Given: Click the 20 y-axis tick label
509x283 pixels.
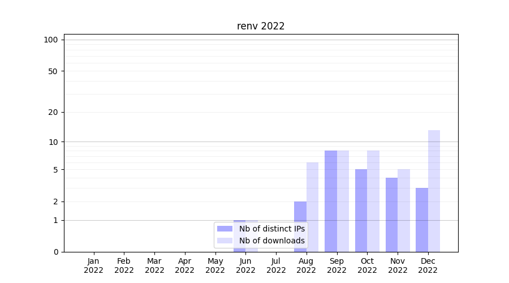Looking at the screenshot, I should click(x=53, y=112).
